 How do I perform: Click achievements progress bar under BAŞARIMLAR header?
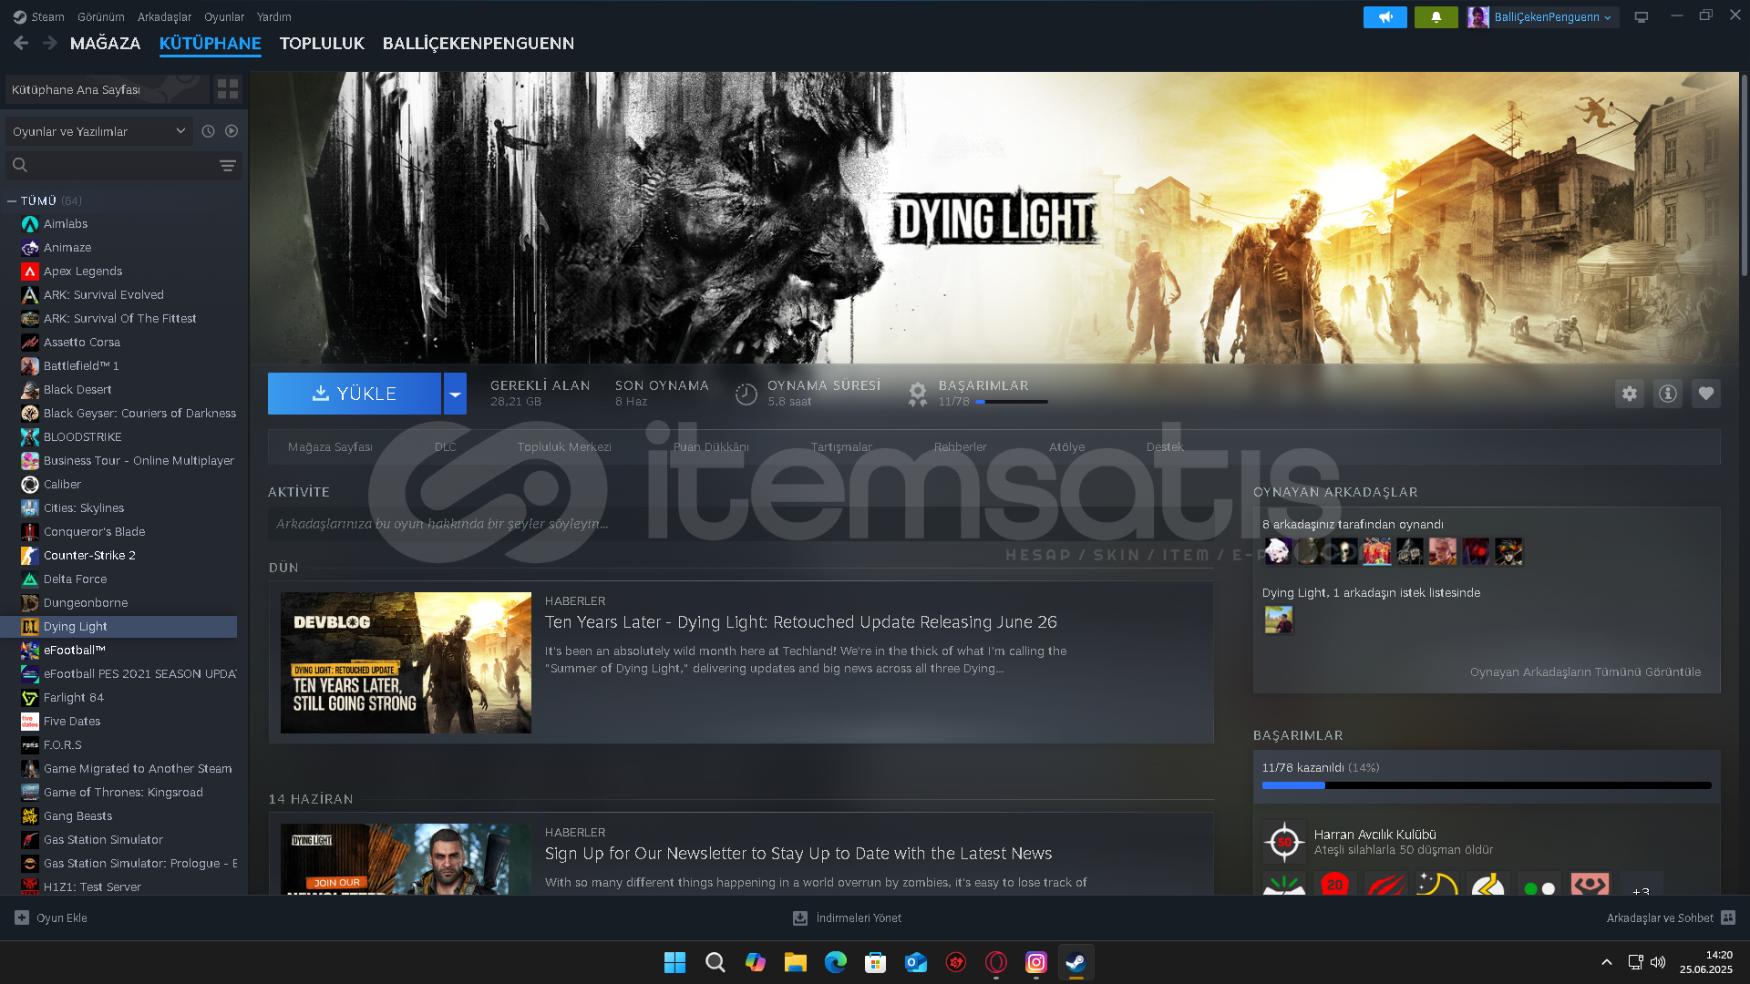1487,785
